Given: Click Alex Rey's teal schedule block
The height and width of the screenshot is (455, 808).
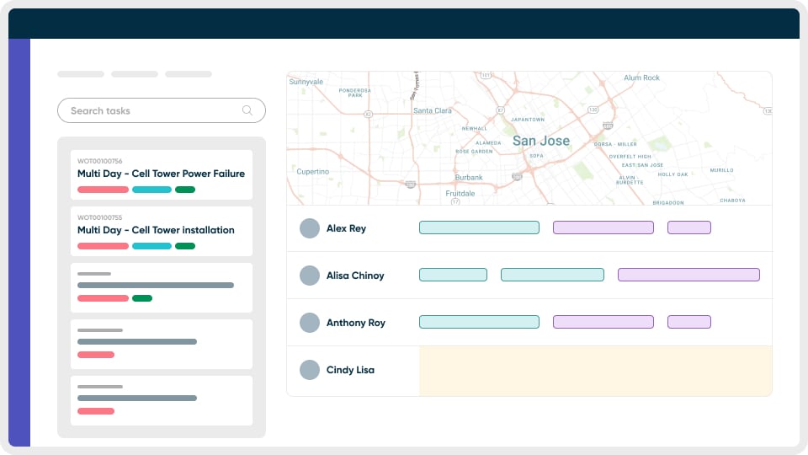Looking at the screenshot, I should 479,227.
